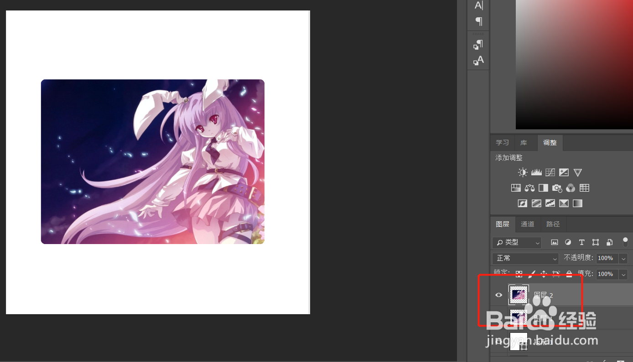Screen dimensions: 633x362
Task: Select the 调整 tab
Action: pyautogui.click(x=550, y=143)
